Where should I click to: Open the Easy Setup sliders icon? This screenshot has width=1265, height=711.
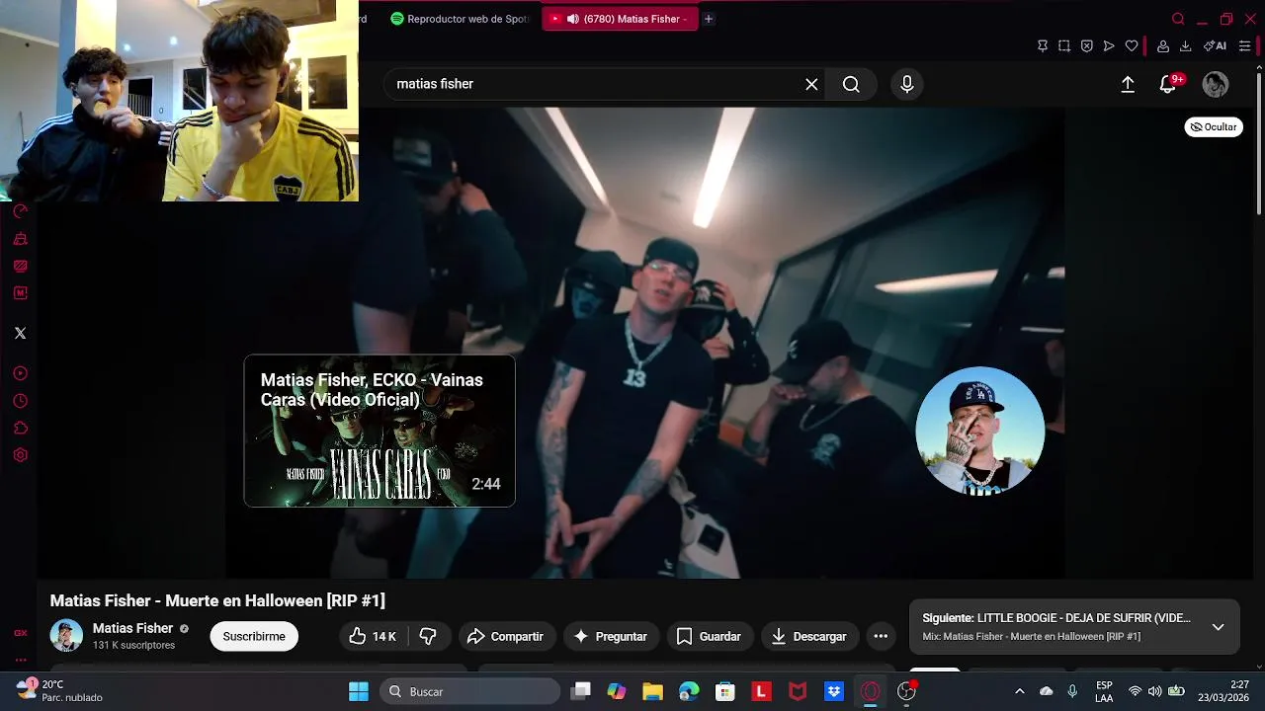(x=1244, y=45)
